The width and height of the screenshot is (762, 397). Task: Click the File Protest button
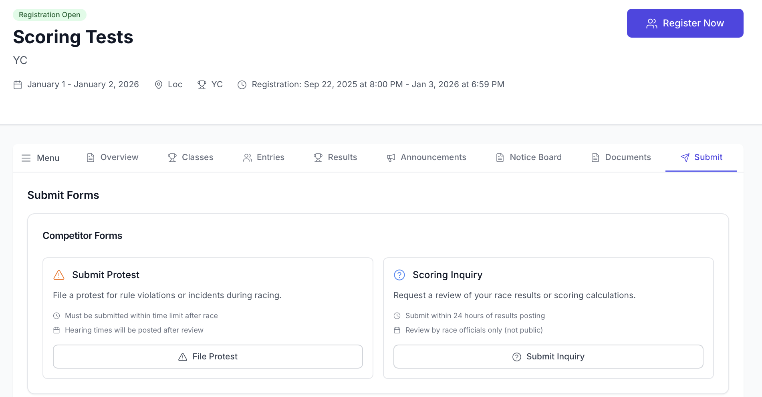[208, 356]
